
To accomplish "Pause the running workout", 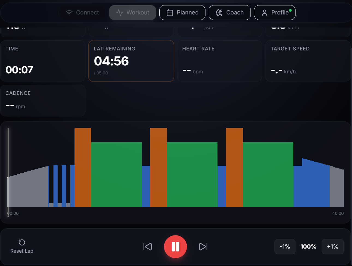I will click(175, 247).
